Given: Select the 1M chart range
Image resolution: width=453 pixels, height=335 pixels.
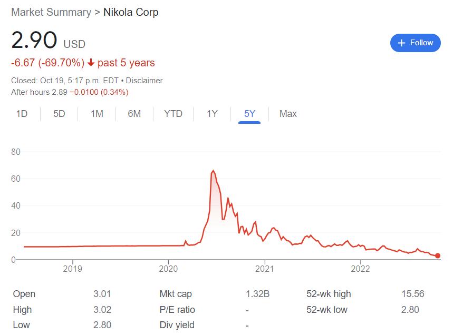Looking at the screenshot, I should click(97, 114).
